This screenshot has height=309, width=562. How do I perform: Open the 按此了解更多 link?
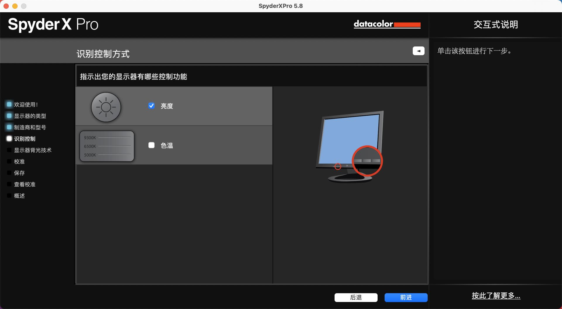496,296
